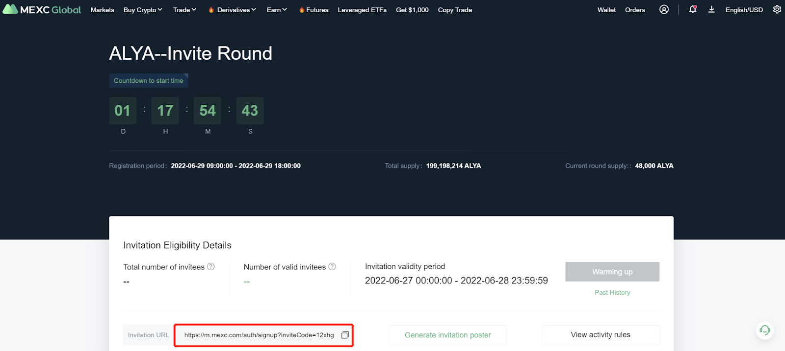Click the countdown hours value 17
Image resolution: width=785 pixels, height=351 pixels.
pyautogui.click(x=165, y=111)
